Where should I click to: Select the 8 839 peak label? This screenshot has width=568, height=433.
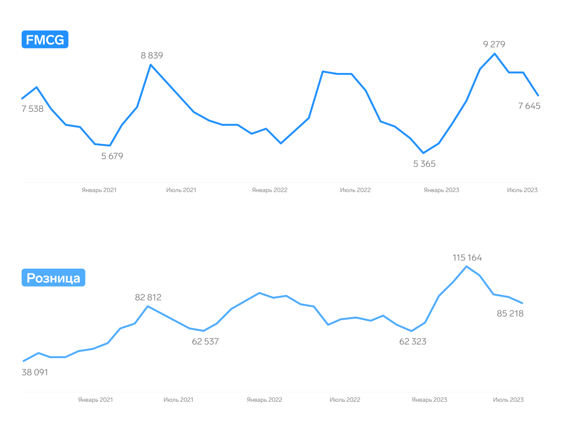pyautogui.click(x=152, y=55)
